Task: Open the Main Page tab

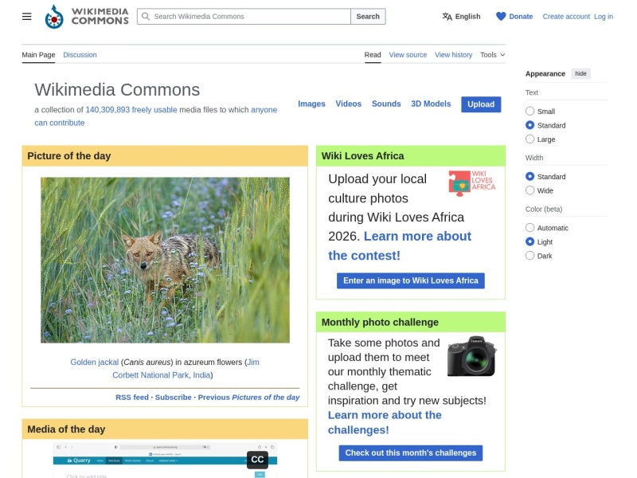Action: tap(38, 55)
